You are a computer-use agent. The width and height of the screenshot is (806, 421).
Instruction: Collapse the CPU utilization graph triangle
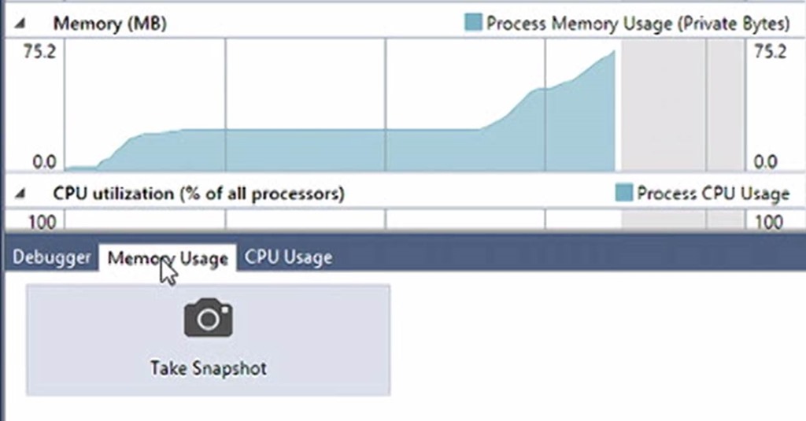20,194
